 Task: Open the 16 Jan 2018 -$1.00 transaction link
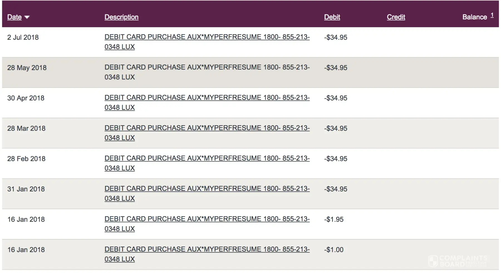(207, 249)
